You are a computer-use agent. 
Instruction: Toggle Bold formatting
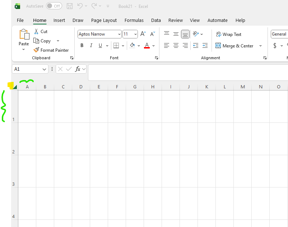(x=82, y=46)
